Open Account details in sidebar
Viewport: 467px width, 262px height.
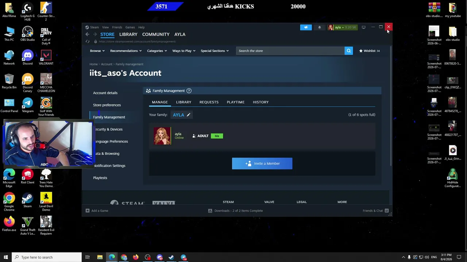[105, 93]
